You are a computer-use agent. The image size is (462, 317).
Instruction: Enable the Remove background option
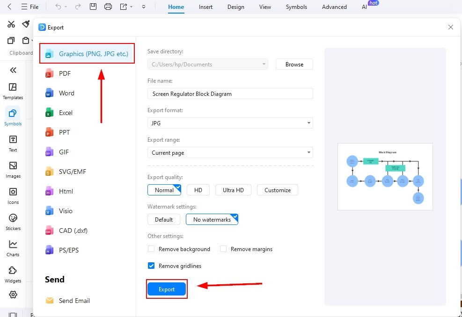[x=151, y=249]
